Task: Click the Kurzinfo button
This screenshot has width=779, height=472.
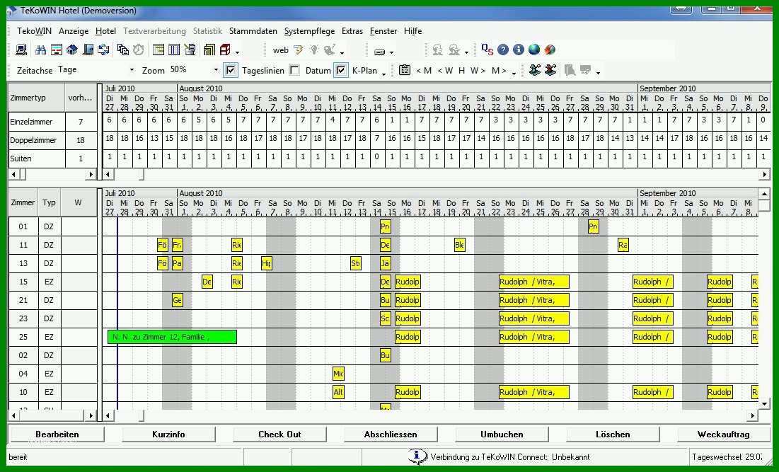Action: (x=168, y=434)
